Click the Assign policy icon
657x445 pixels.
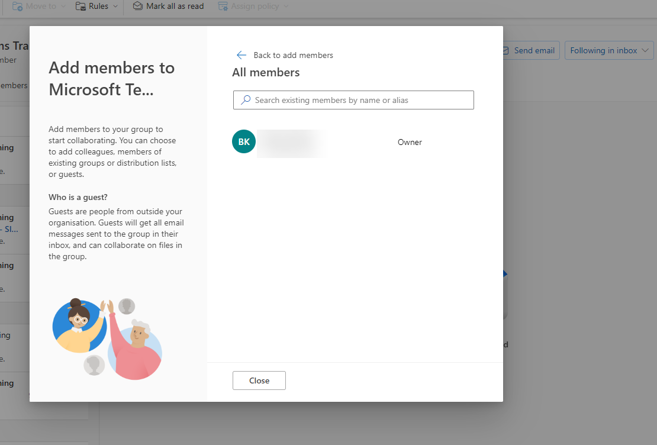coord(223,7)
